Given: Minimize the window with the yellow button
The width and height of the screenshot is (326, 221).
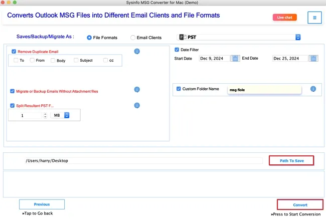Looking at the screenshot, I should click(x=9, y=3).
